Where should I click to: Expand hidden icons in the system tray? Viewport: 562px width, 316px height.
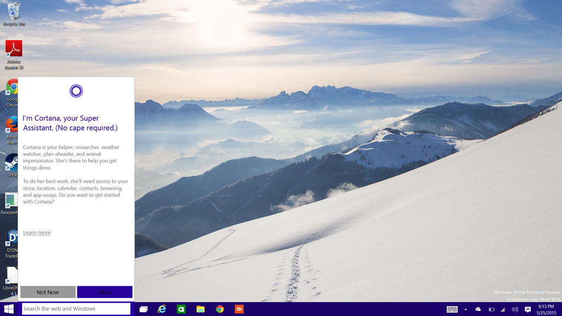466,309
